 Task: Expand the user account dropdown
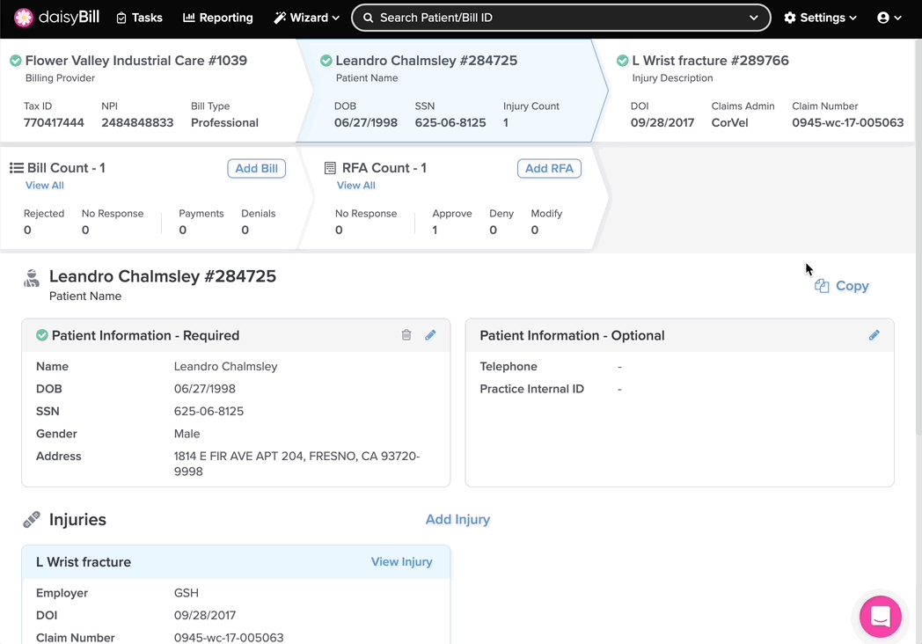pos(889,18)
